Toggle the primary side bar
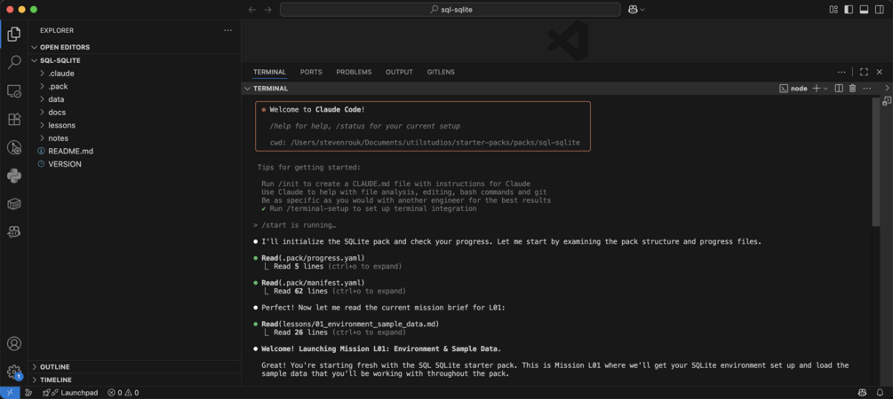 (849, 10)
